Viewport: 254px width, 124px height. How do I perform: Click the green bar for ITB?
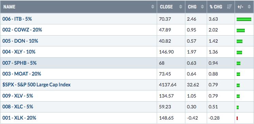tap(244, 19)
